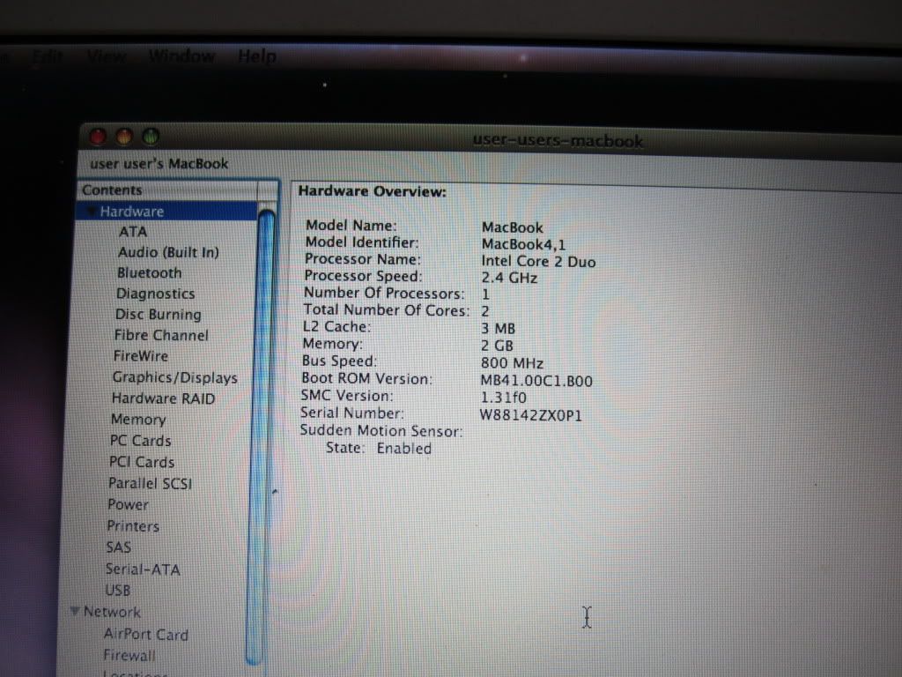Open Disc Burning information

pyautogui.click(x=159, y=315)
